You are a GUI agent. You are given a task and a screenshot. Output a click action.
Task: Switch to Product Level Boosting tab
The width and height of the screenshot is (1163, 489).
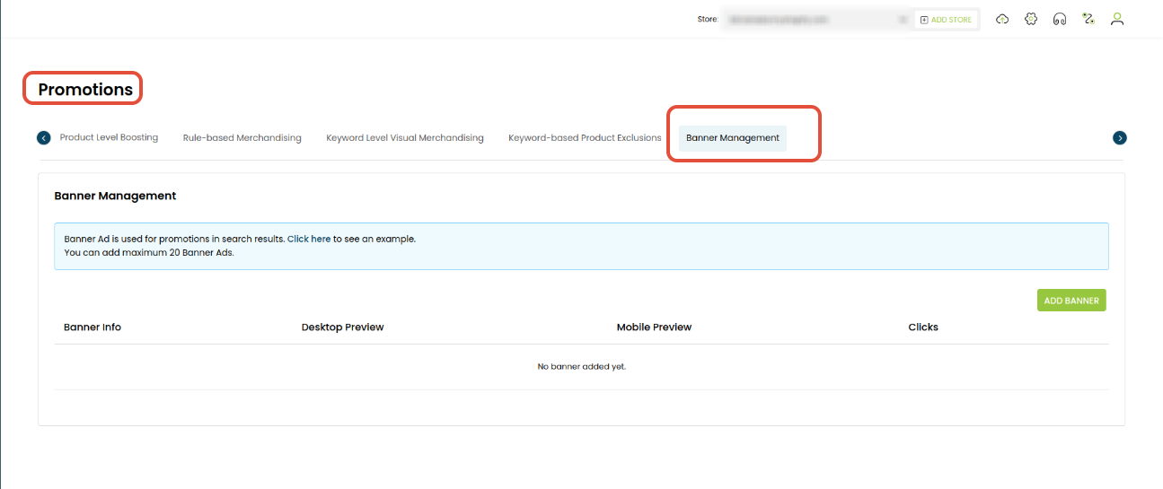109,138
